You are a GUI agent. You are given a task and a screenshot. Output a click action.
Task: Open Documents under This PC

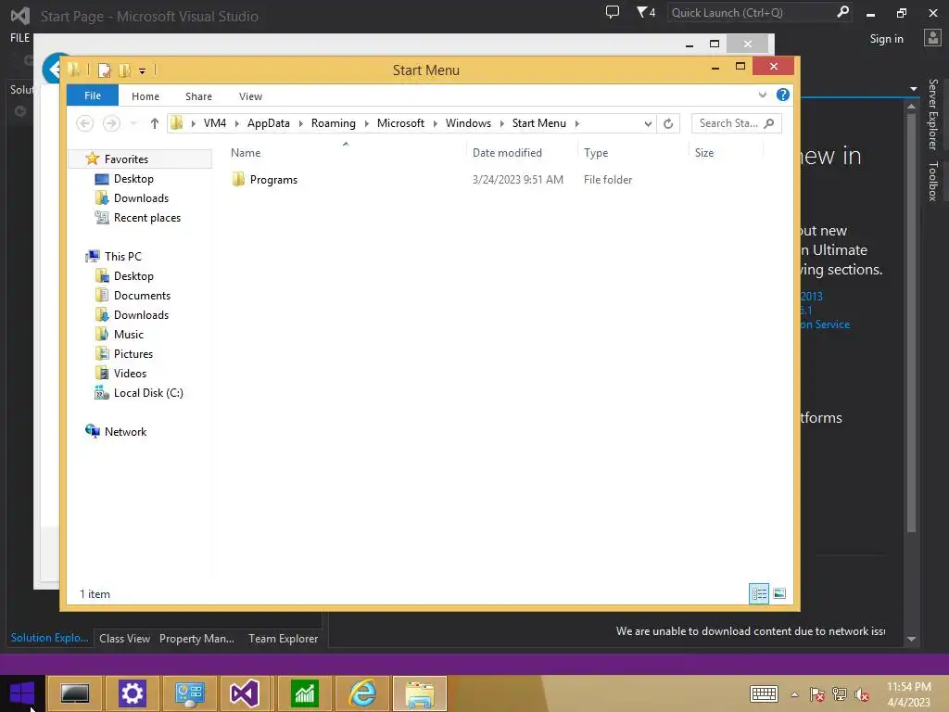coord(142,296)
